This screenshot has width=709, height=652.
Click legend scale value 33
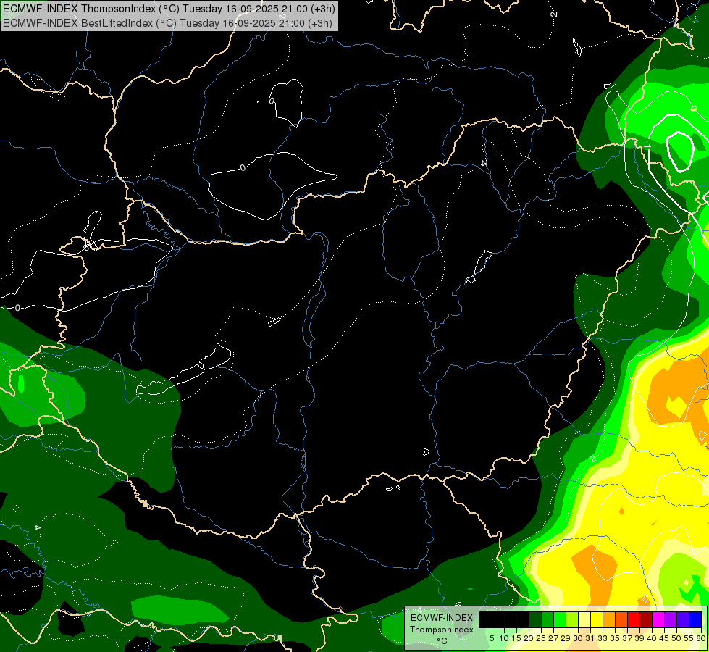click(x=603, y=638)
